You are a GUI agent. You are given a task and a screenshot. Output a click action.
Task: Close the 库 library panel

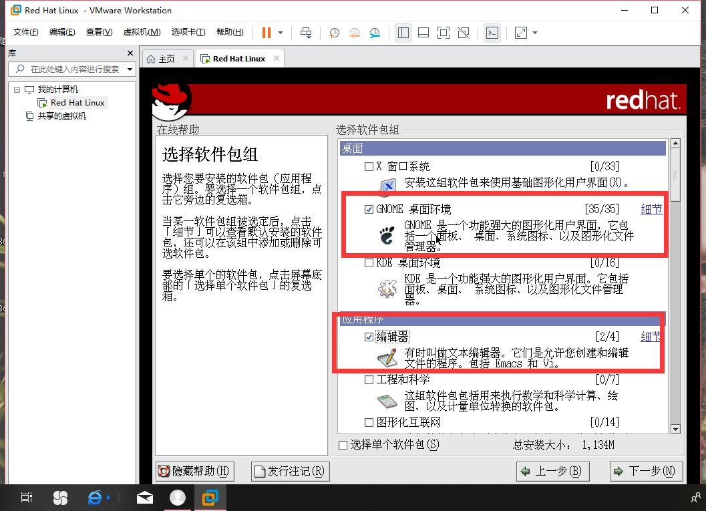click(130, 53)
